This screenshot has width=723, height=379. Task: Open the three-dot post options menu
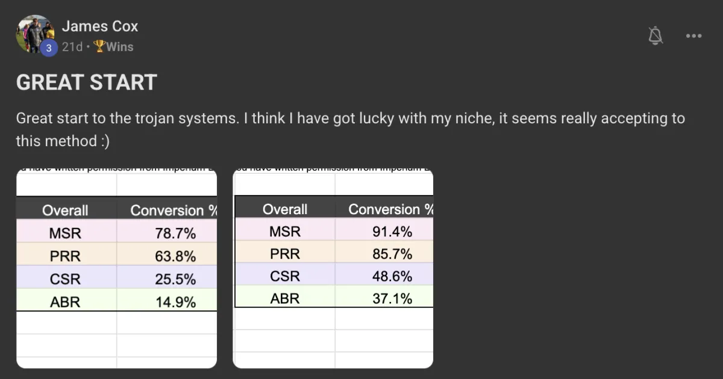(693, 36)
